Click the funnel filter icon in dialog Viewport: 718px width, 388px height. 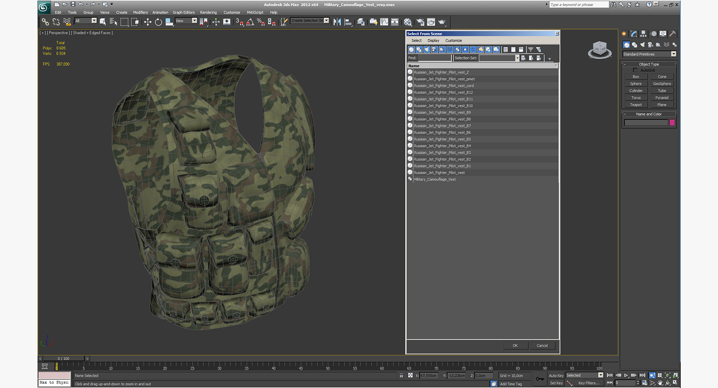531,49
